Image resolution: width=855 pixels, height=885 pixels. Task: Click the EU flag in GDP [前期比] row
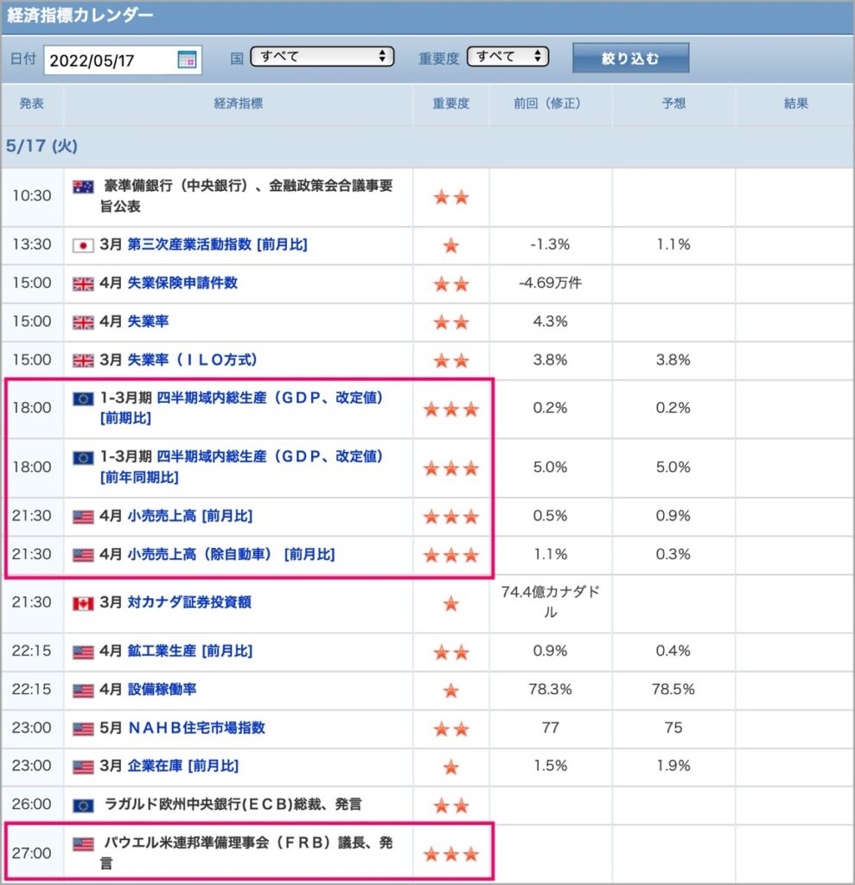83,399
